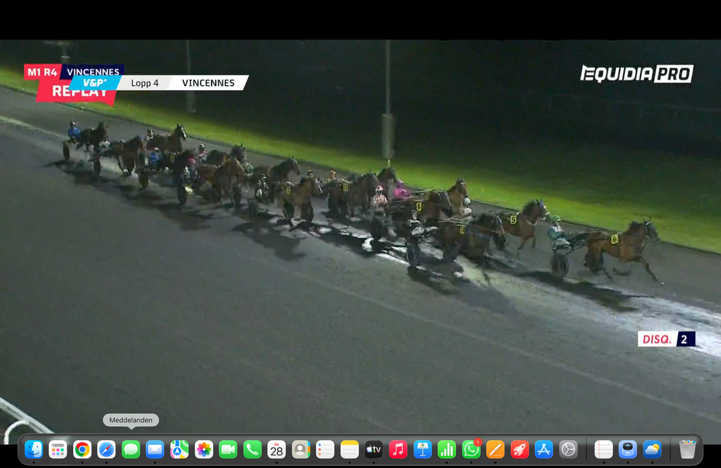Viewport: 721px width, 468px height.
Task: Open the yellow Notes app
Action: point(349,449)
